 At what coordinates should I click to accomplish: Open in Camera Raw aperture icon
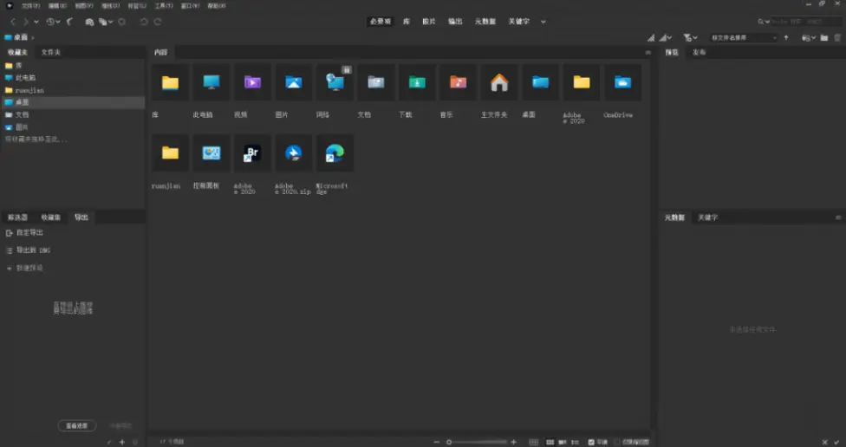[x=122, y=23]
